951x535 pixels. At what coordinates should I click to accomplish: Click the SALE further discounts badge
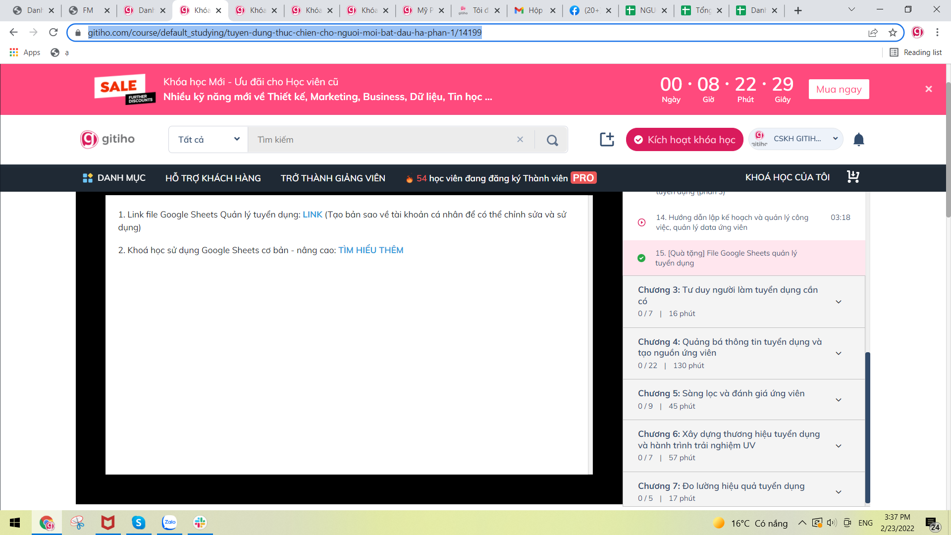(x=125, y=89)
